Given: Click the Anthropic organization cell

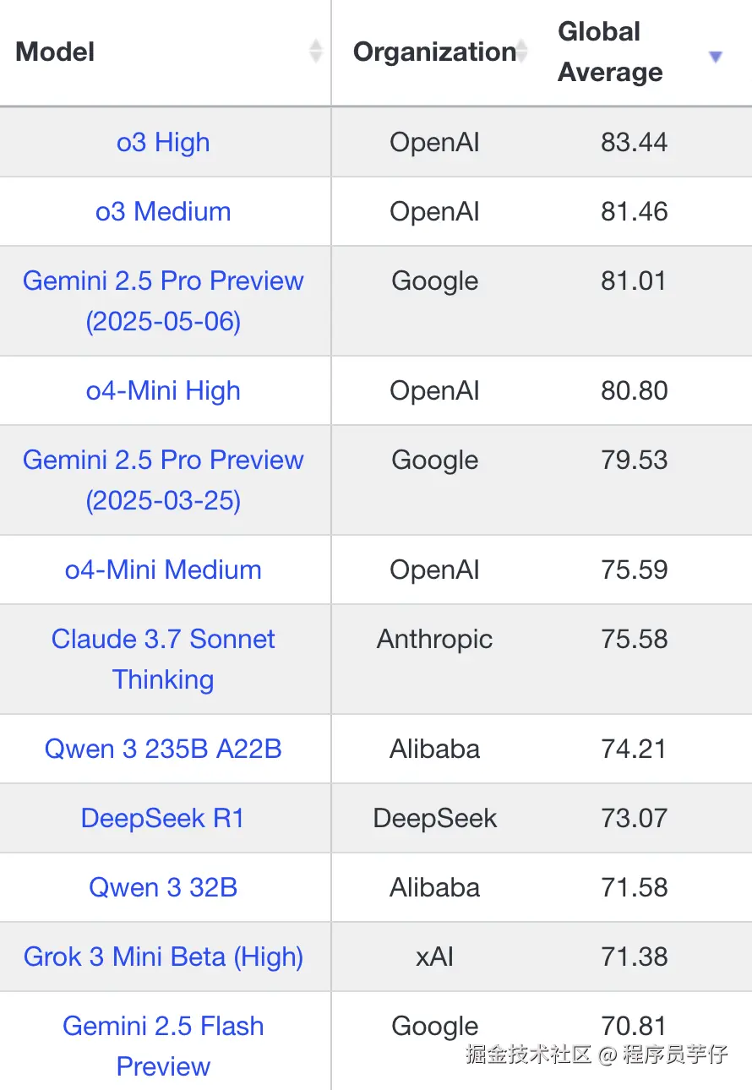Looking at the screenshot, I should (434, 639).
